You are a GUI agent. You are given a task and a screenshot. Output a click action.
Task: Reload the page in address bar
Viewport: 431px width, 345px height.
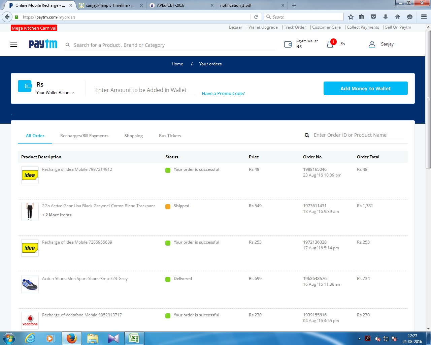click(256, 17)
